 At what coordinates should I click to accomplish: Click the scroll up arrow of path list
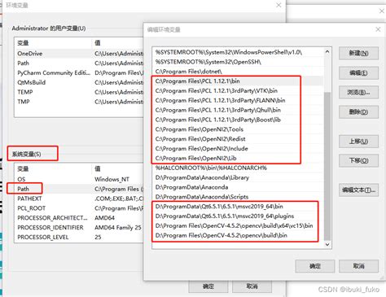pos(327,51)
